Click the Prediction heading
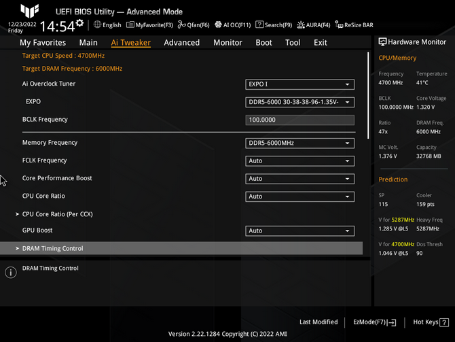The height and width of the screenshot is (342, 455). point(393,179)
